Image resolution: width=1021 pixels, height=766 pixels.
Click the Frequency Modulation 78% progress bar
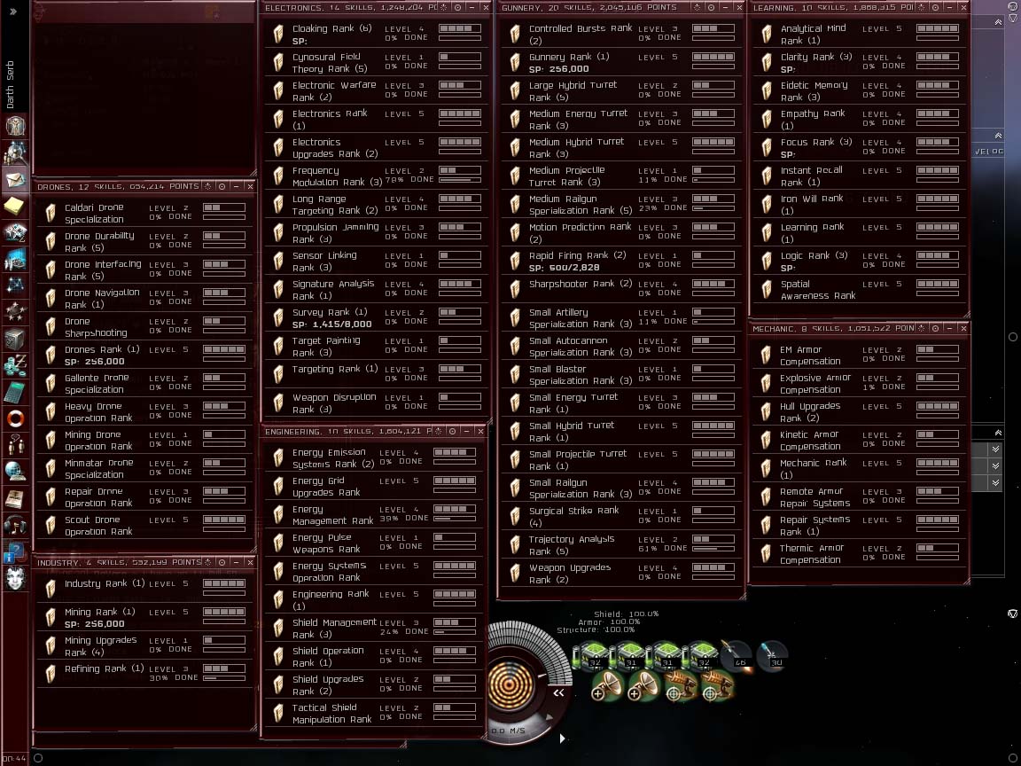click(x=460, y=179)
